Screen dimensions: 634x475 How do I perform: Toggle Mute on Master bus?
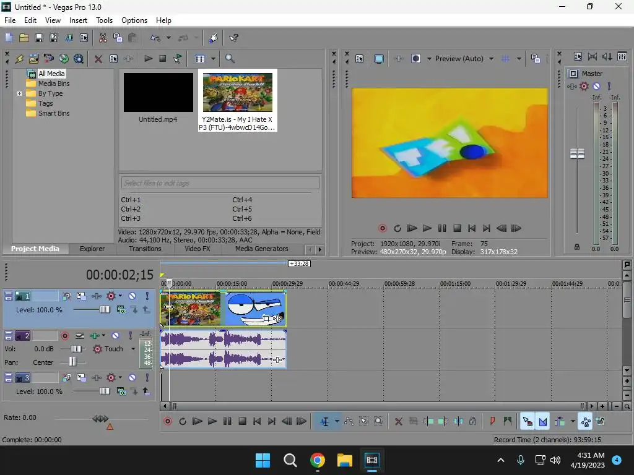pyautogui.click(x=596, y=86)
